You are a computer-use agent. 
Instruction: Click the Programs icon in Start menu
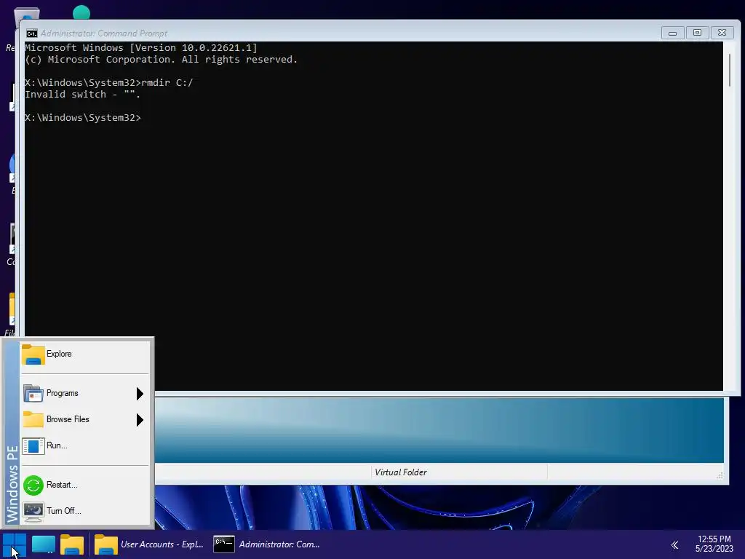coord(33,394)
